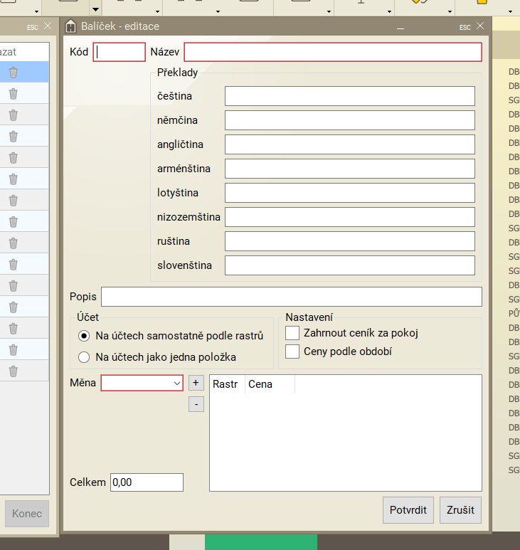Click the trash icon in the bottom list row

pos(13,371)
